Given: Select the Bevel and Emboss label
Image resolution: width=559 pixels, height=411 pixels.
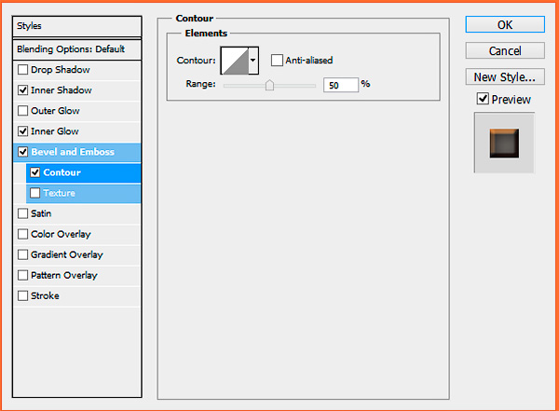Looking at the screenshot, I should [73, 152].
